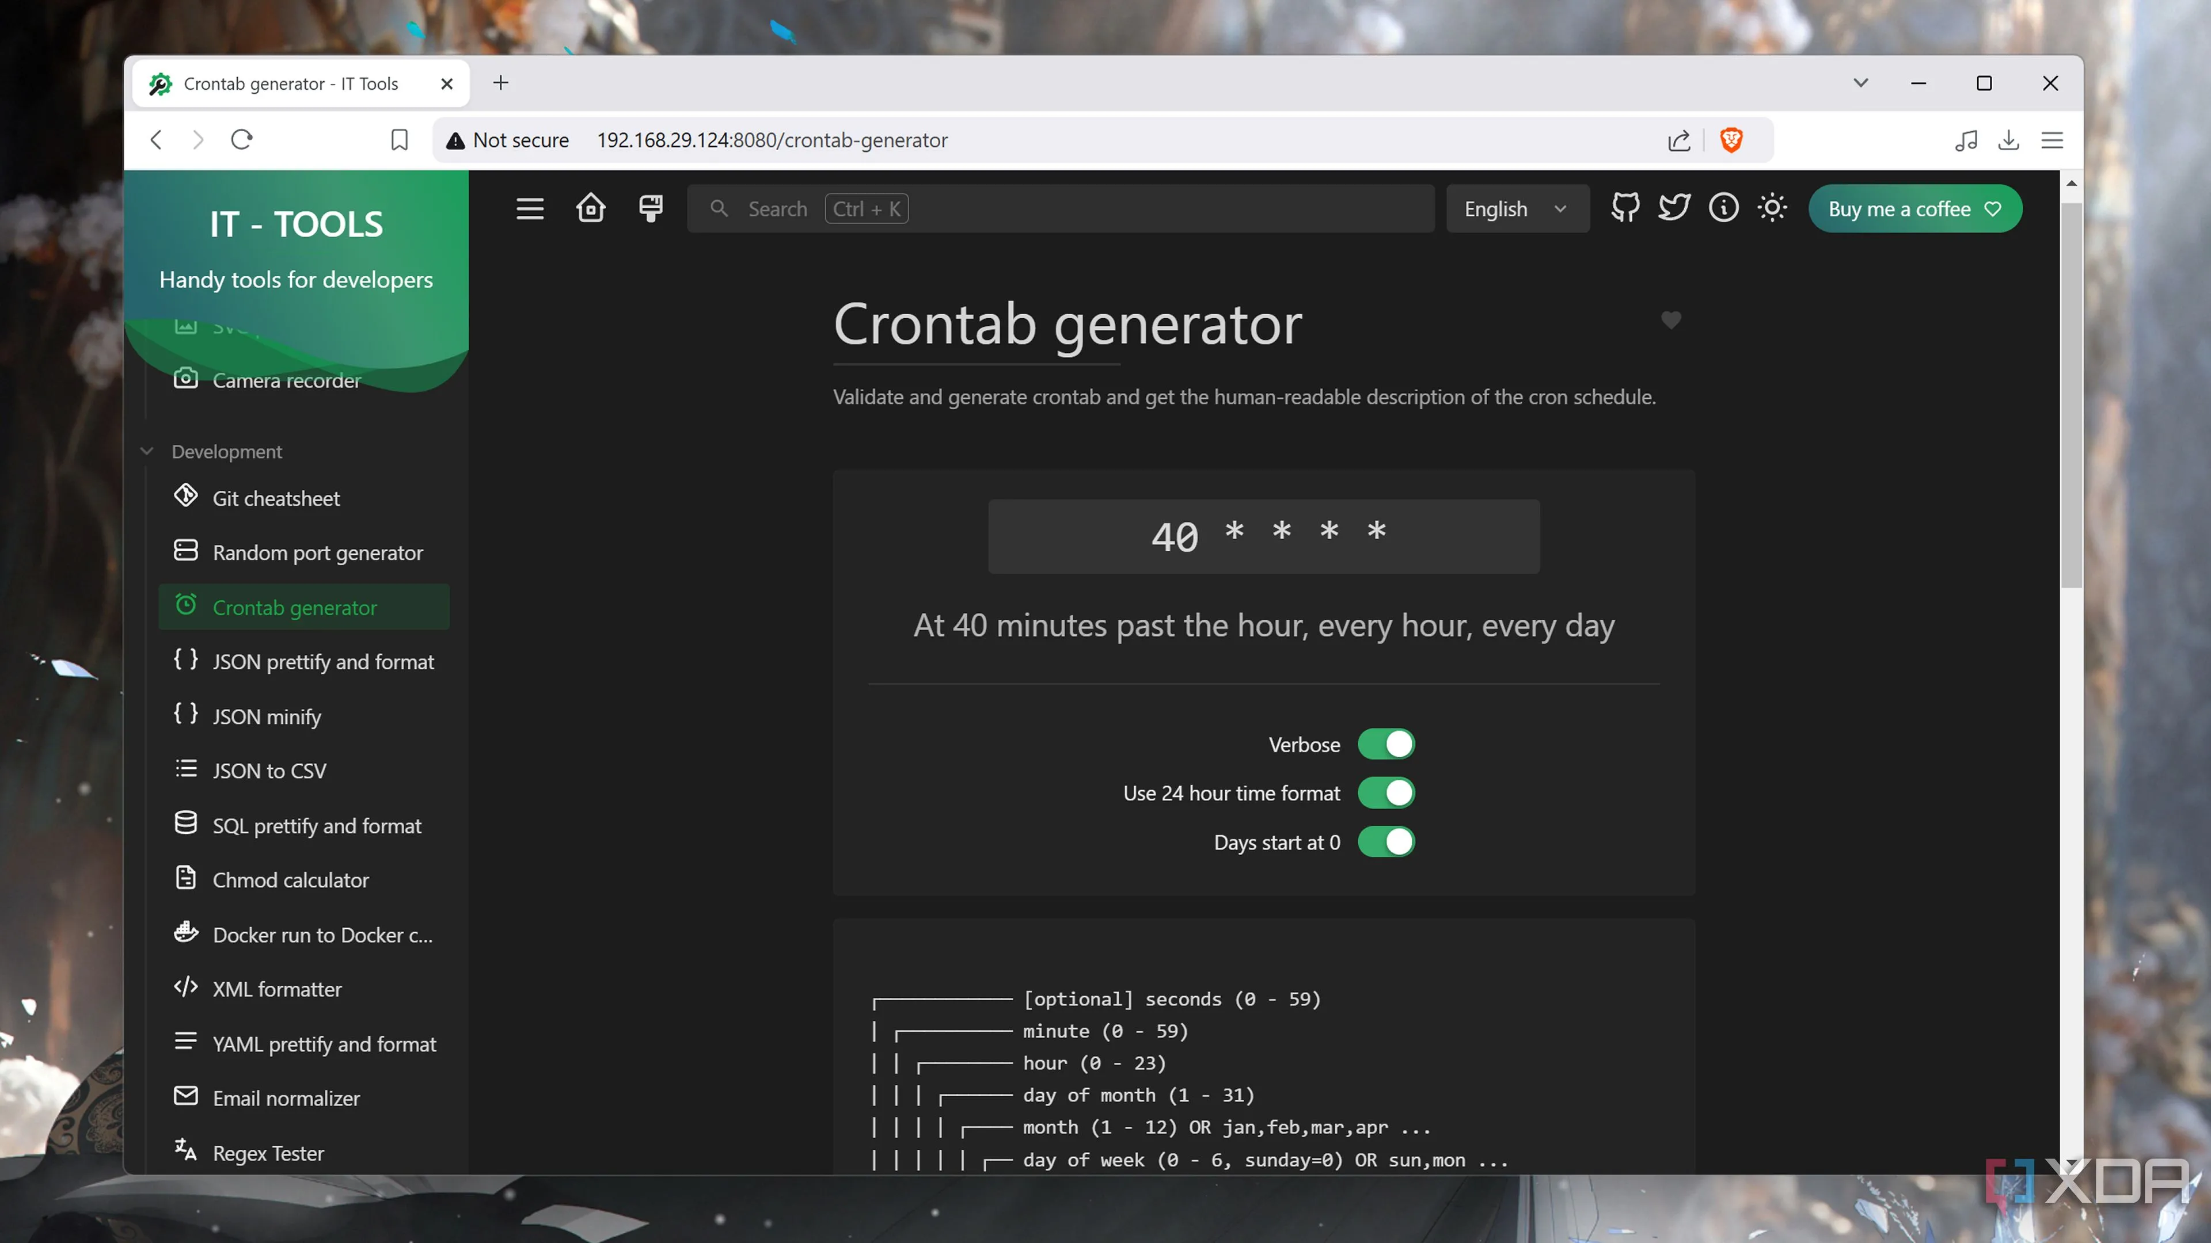Viewport: 2211px width, 1243px height.
Task: Toggle Days start at 0 switch
Action: (1385, 841)
